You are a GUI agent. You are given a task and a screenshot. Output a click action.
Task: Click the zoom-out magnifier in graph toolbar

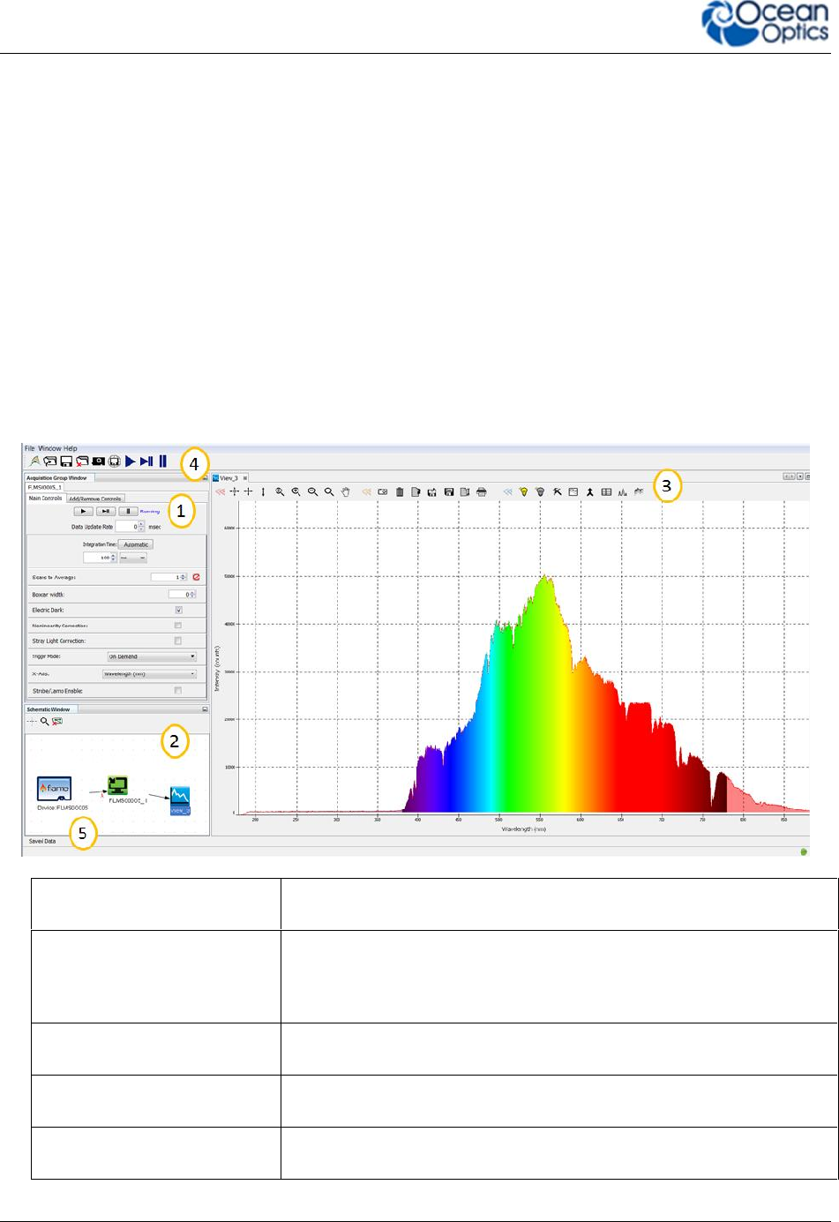click(312, 491)
